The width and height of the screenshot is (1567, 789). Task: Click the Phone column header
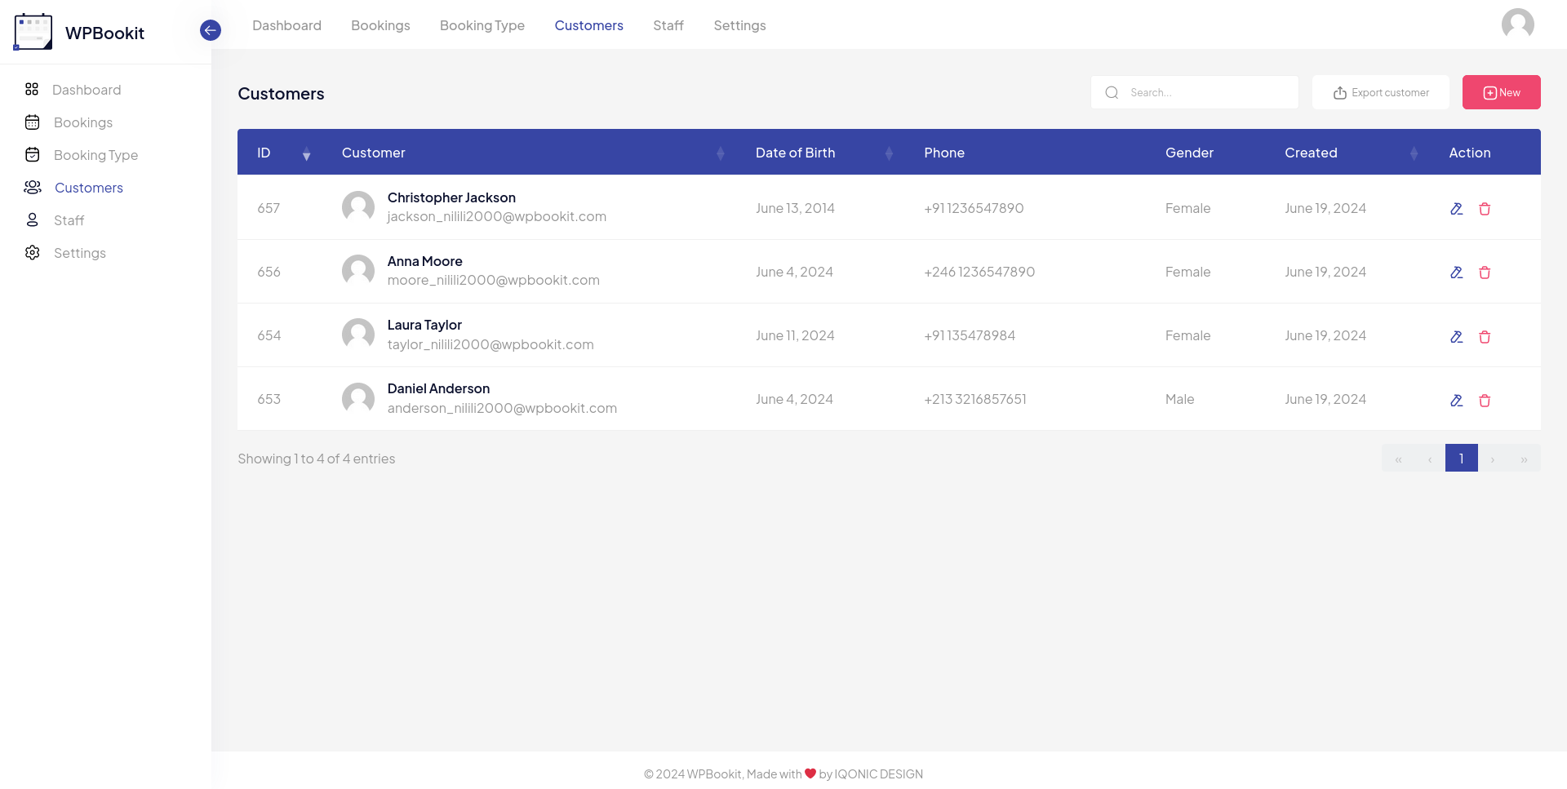point(944,153)
